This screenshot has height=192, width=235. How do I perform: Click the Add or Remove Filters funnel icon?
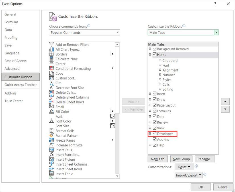click(51, 44)
